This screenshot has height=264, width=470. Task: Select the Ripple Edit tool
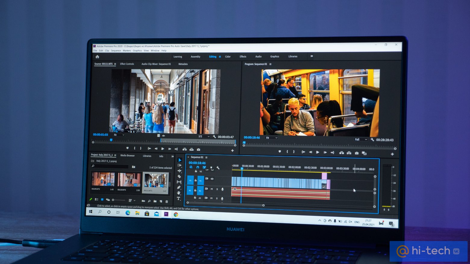pos(179,171)
